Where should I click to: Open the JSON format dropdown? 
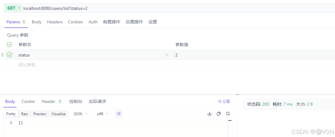tap(80, 114)
